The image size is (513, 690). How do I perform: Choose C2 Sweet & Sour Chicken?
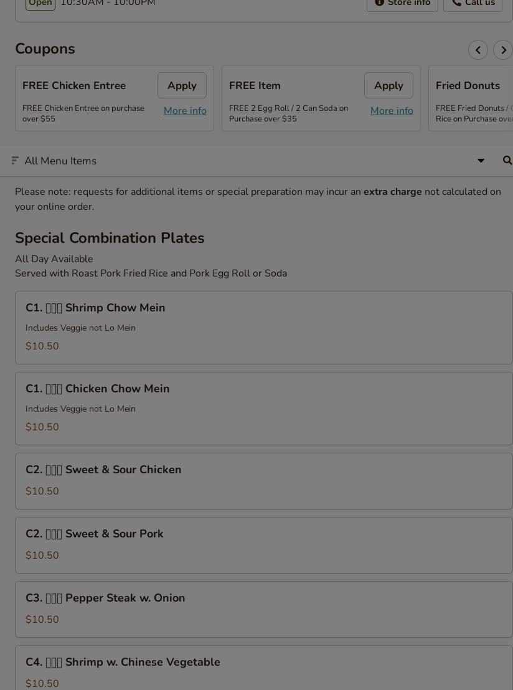pos(263,481)
